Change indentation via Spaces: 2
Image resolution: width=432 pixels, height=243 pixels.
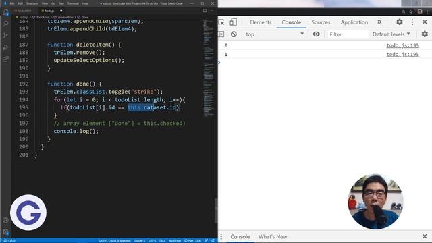pyautogui.click(x=140, y=240)
